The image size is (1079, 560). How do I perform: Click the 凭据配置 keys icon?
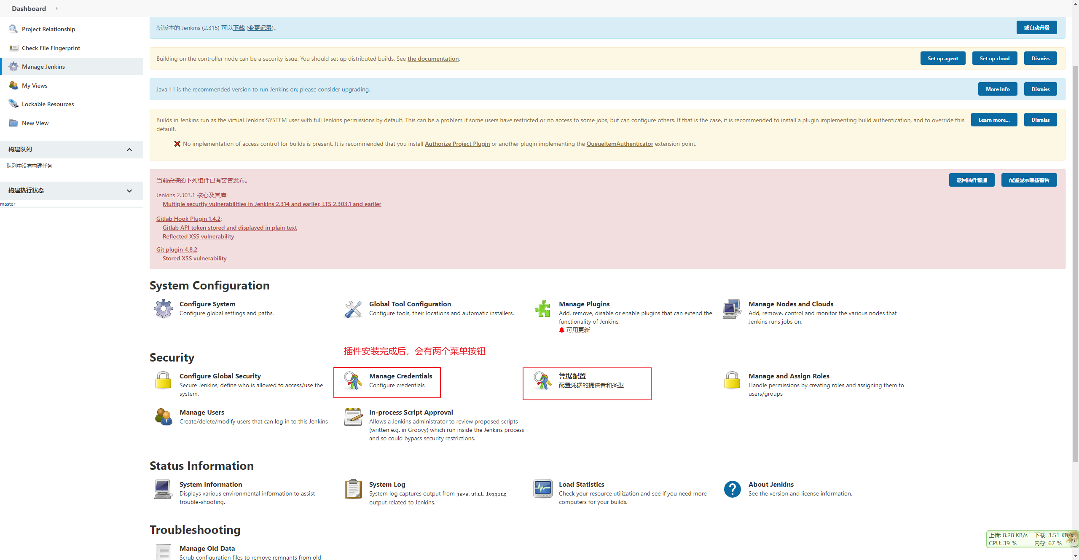(543, 380)
